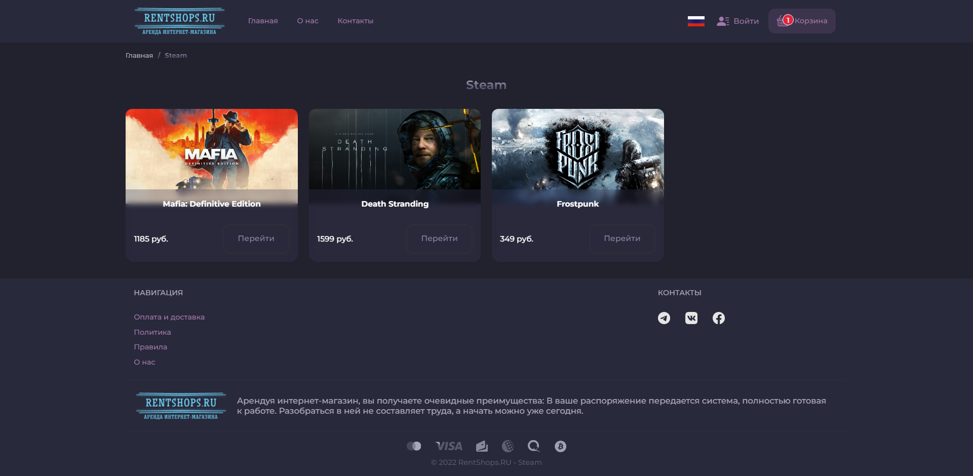Click the RentShops.RU logo in the footer
This screenshot has width=973, height=476.
[x=181, y=406]
